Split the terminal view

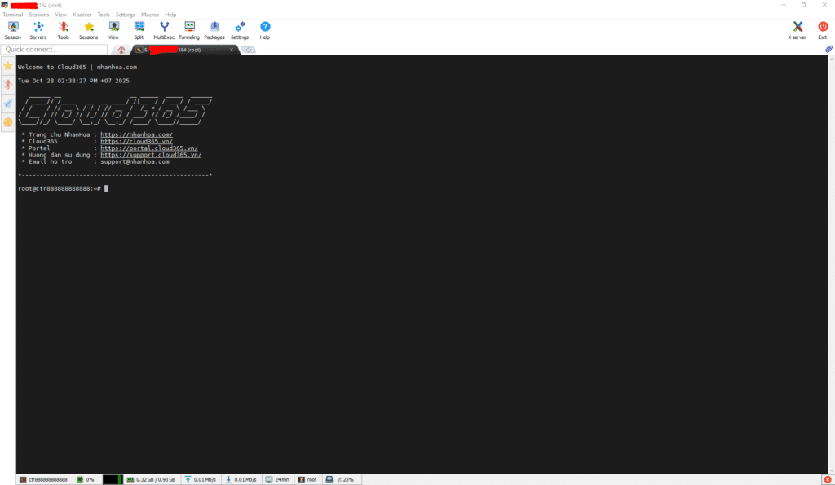tap(139, 30)
